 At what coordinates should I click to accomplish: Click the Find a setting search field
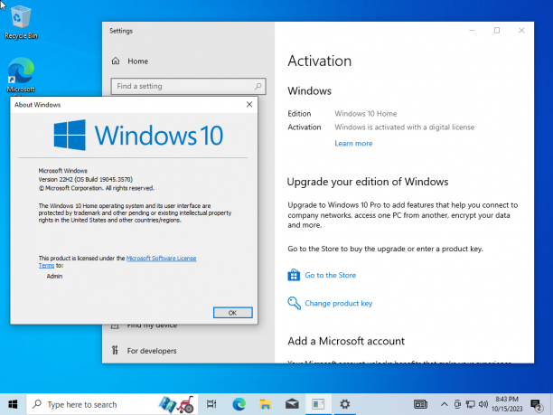[188, 86]
